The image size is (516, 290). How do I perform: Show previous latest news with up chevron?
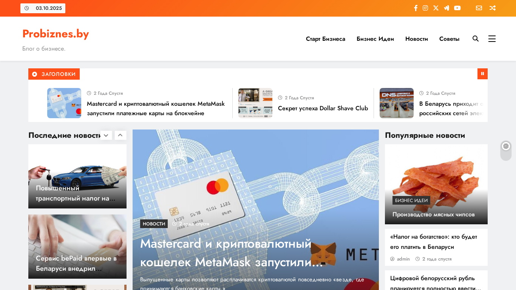121,135
